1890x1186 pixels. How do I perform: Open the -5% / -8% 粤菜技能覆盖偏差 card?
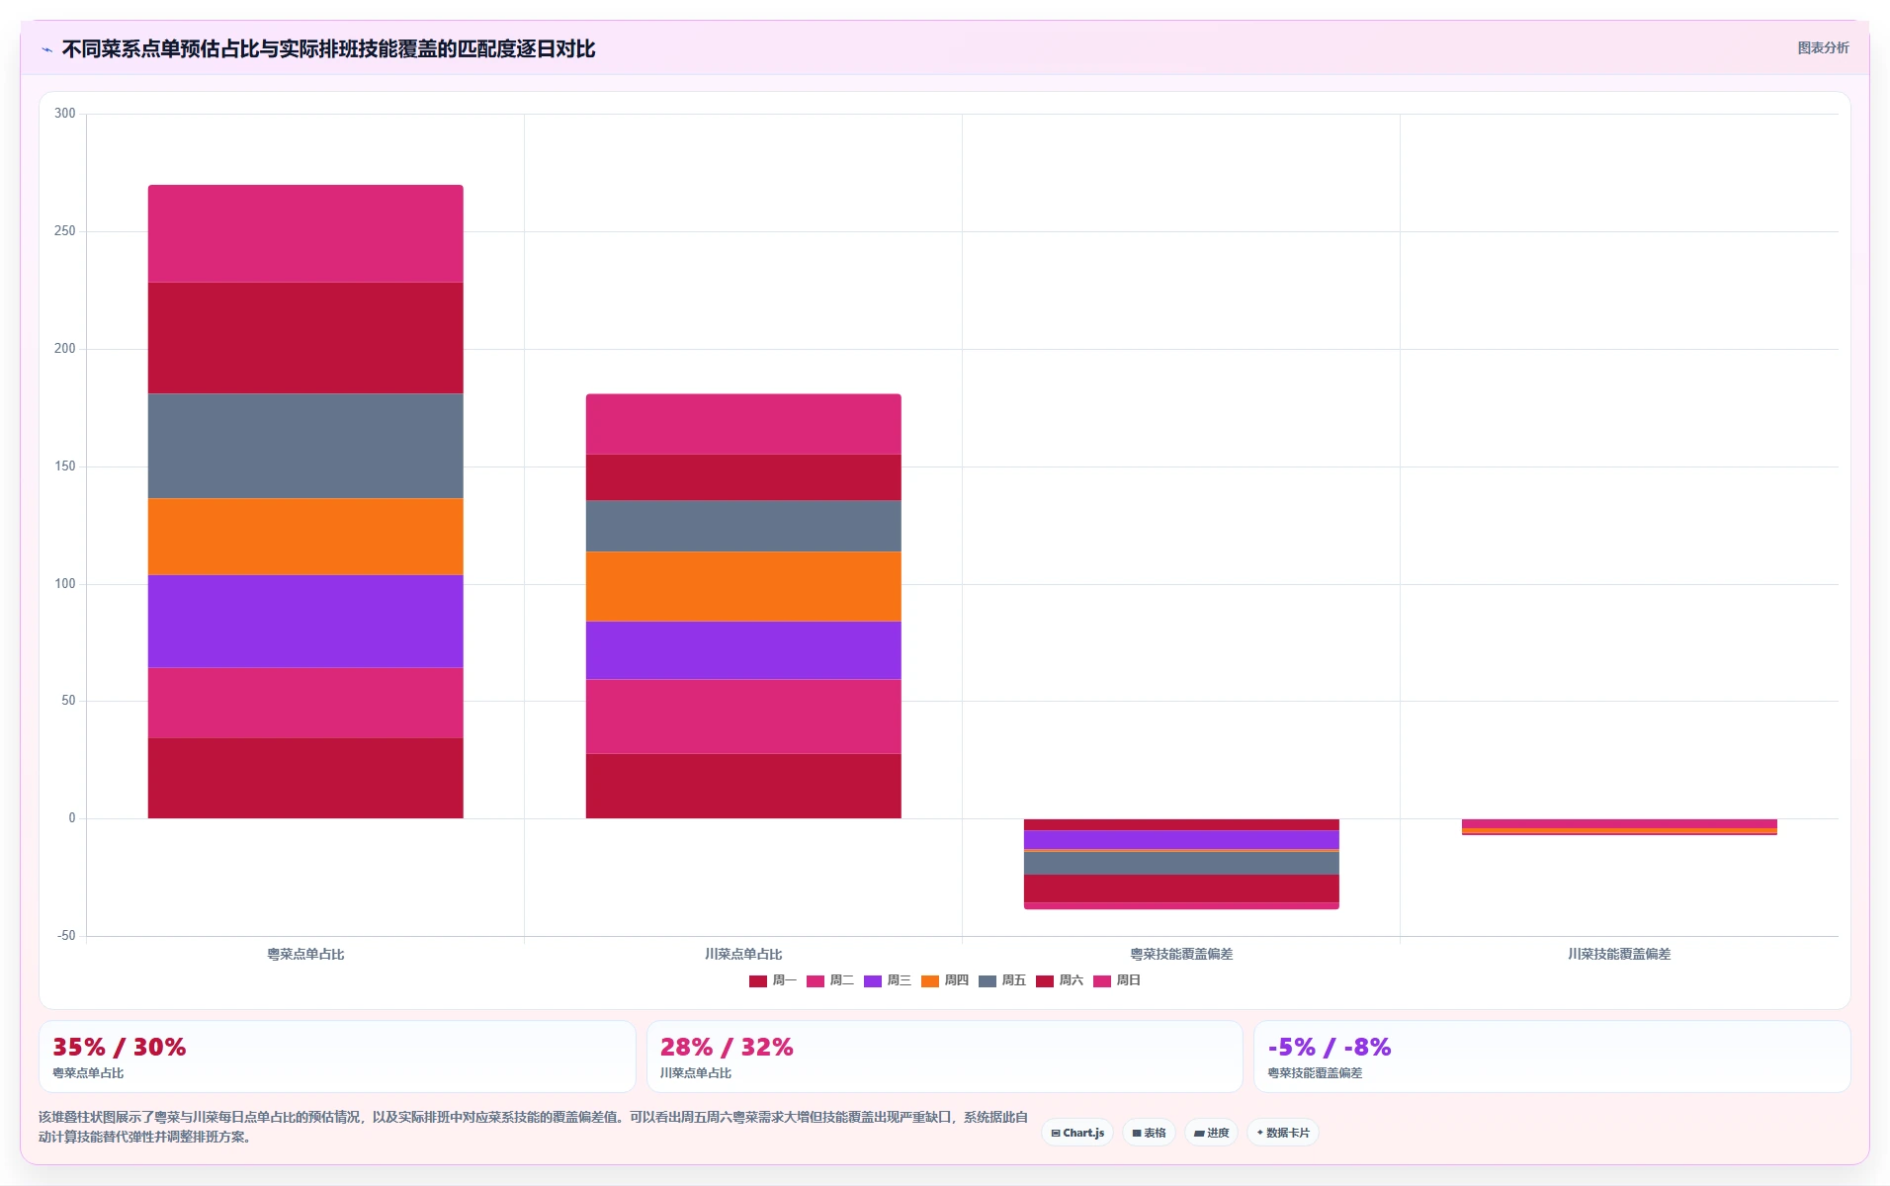pyautogui.click(x=1552, y=1057)
